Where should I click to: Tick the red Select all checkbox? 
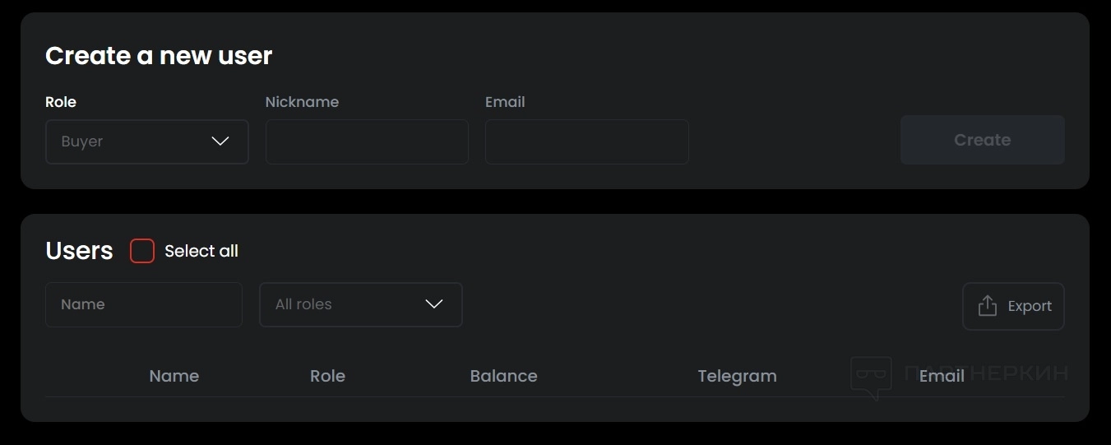pyautogui.click(x=142, y=251)
